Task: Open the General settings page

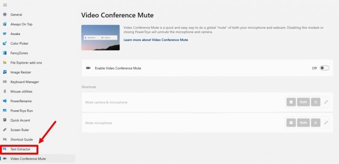Action: click(x=16, y=15)
